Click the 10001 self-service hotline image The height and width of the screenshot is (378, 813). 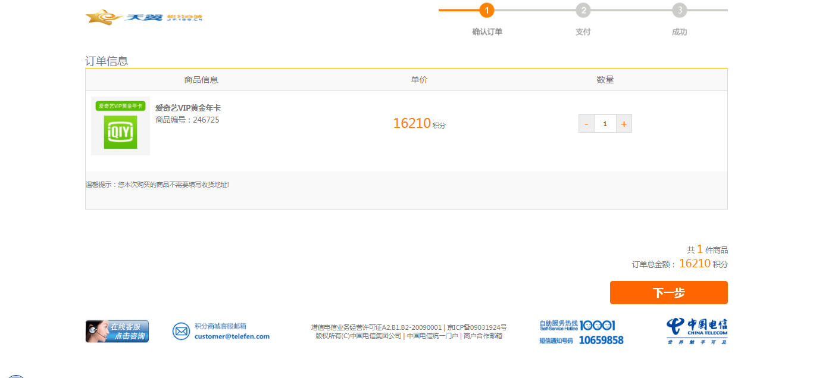[x=577, y=326]
